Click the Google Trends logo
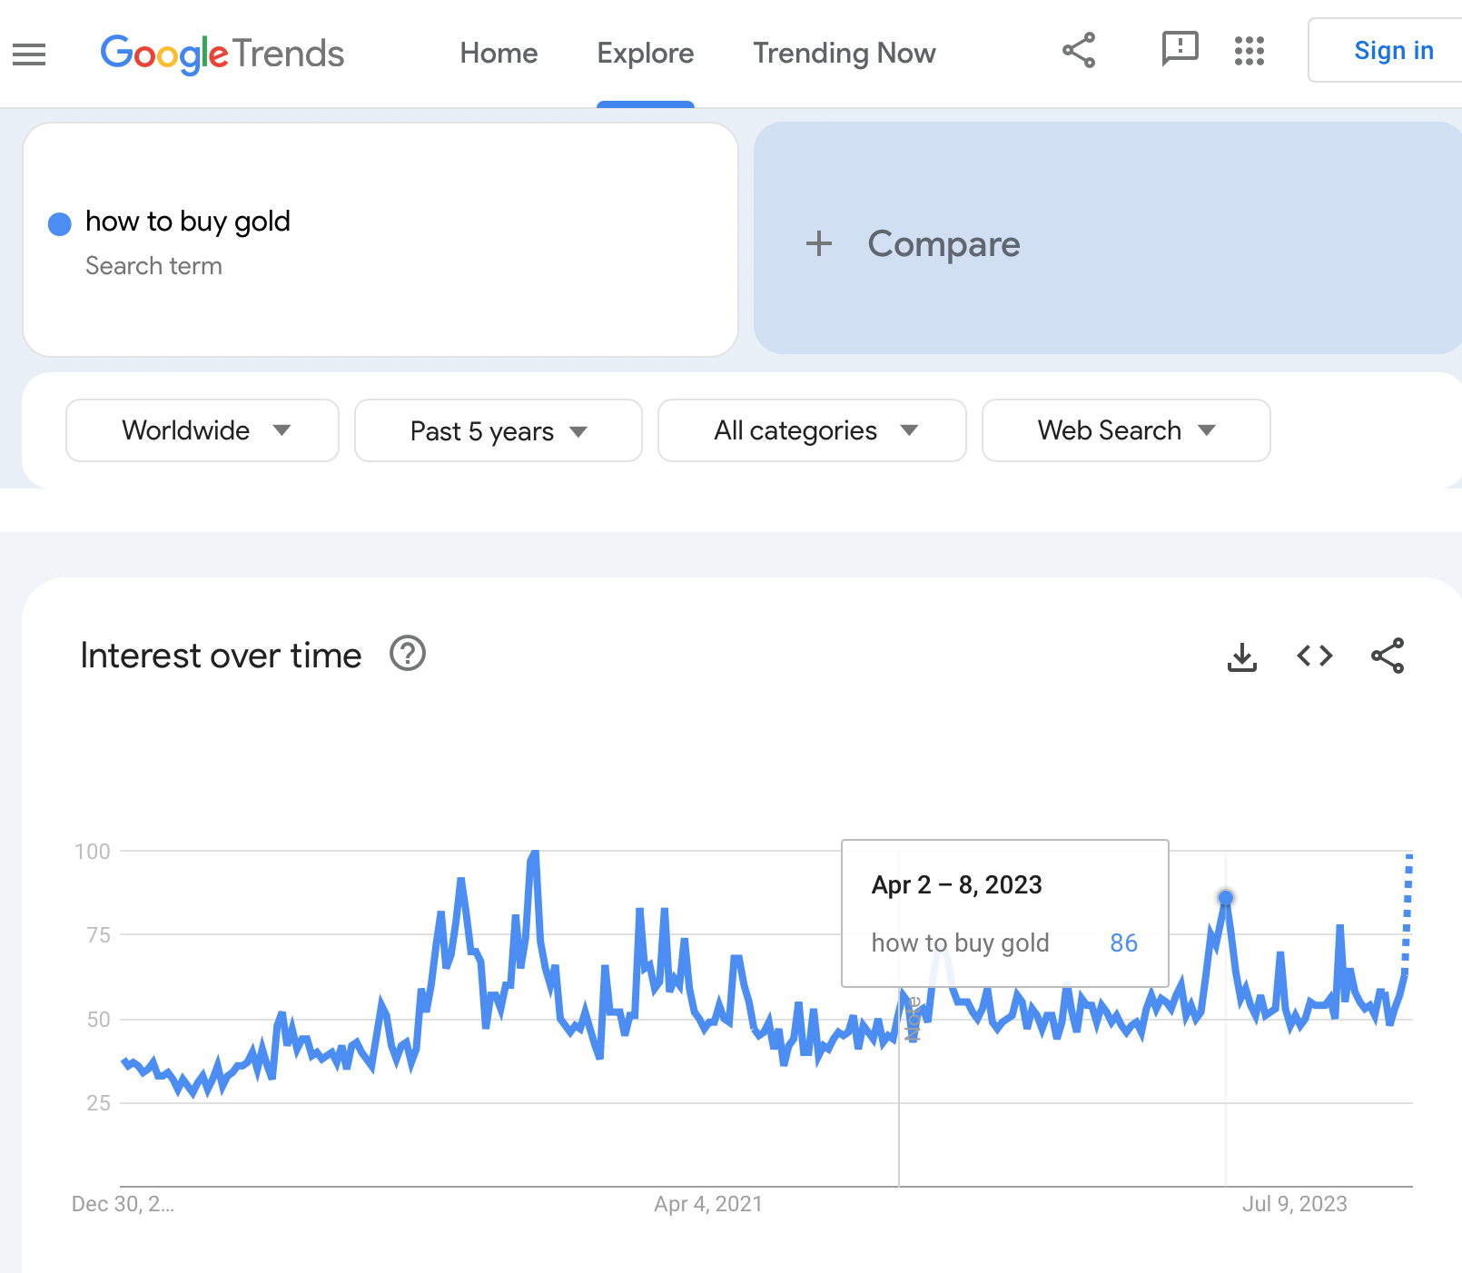This screenshot has height=1273, width=1462. 222,54
